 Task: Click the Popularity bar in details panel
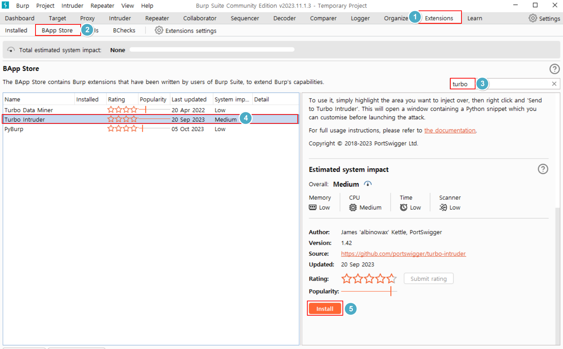point(369,291)
